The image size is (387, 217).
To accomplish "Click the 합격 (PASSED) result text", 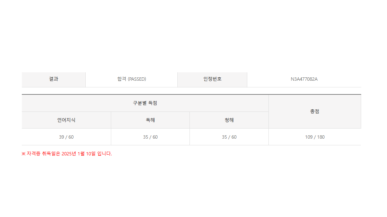I will tap(131, 79).
